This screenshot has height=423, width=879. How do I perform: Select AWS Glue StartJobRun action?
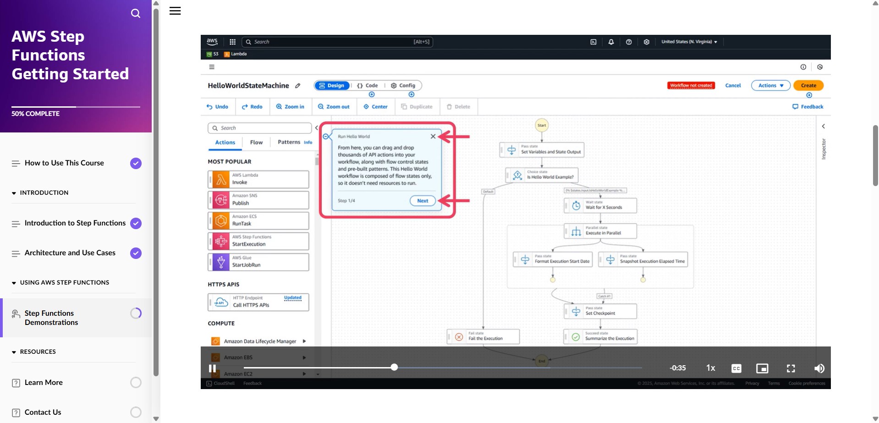(x=258, y=262)
